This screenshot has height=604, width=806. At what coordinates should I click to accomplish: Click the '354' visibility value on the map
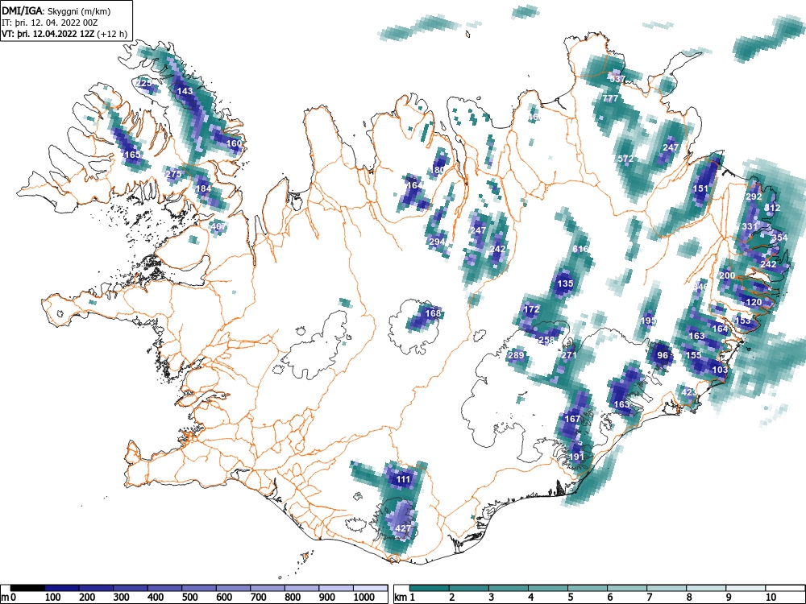pyautogui.click(x=779, y=238)
